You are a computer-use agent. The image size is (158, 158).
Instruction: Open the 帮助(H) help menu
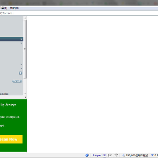[14, 8]
